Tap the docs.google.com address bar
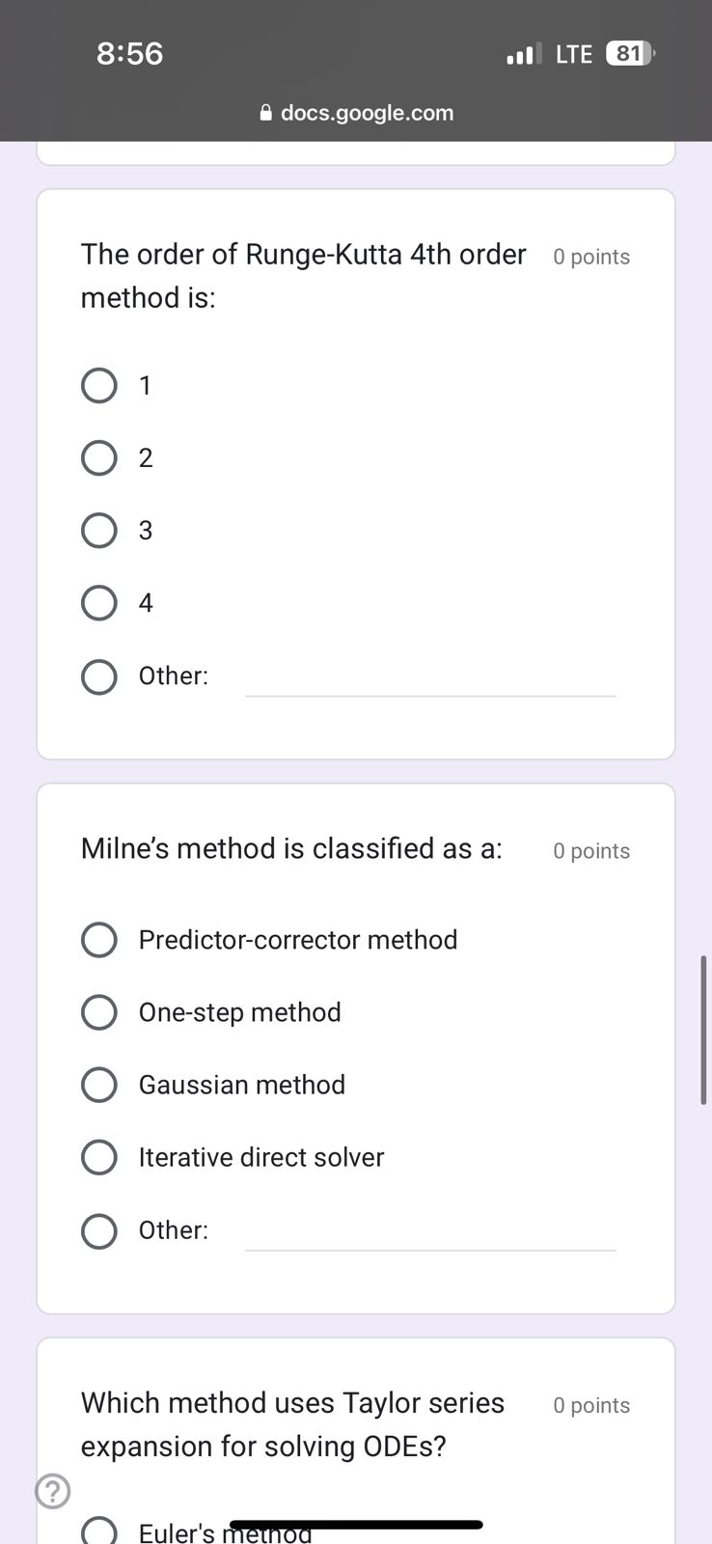Screen dimensions: 712x1544 (x=356, y=113)
